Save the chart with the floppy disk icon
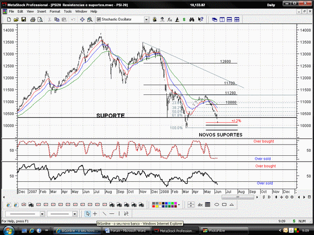314x235 pixels. click(x=24, y=20)
